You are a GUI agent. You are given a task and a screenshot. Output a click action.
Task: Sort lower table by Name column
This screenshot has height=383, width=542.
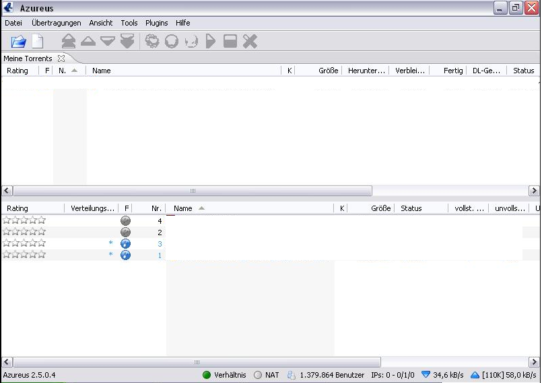point(250,208)
